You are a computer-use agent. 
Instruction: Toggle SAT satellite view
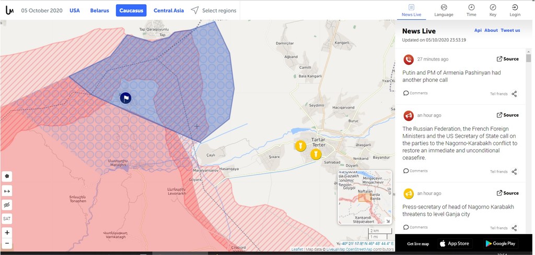(7, 218)
